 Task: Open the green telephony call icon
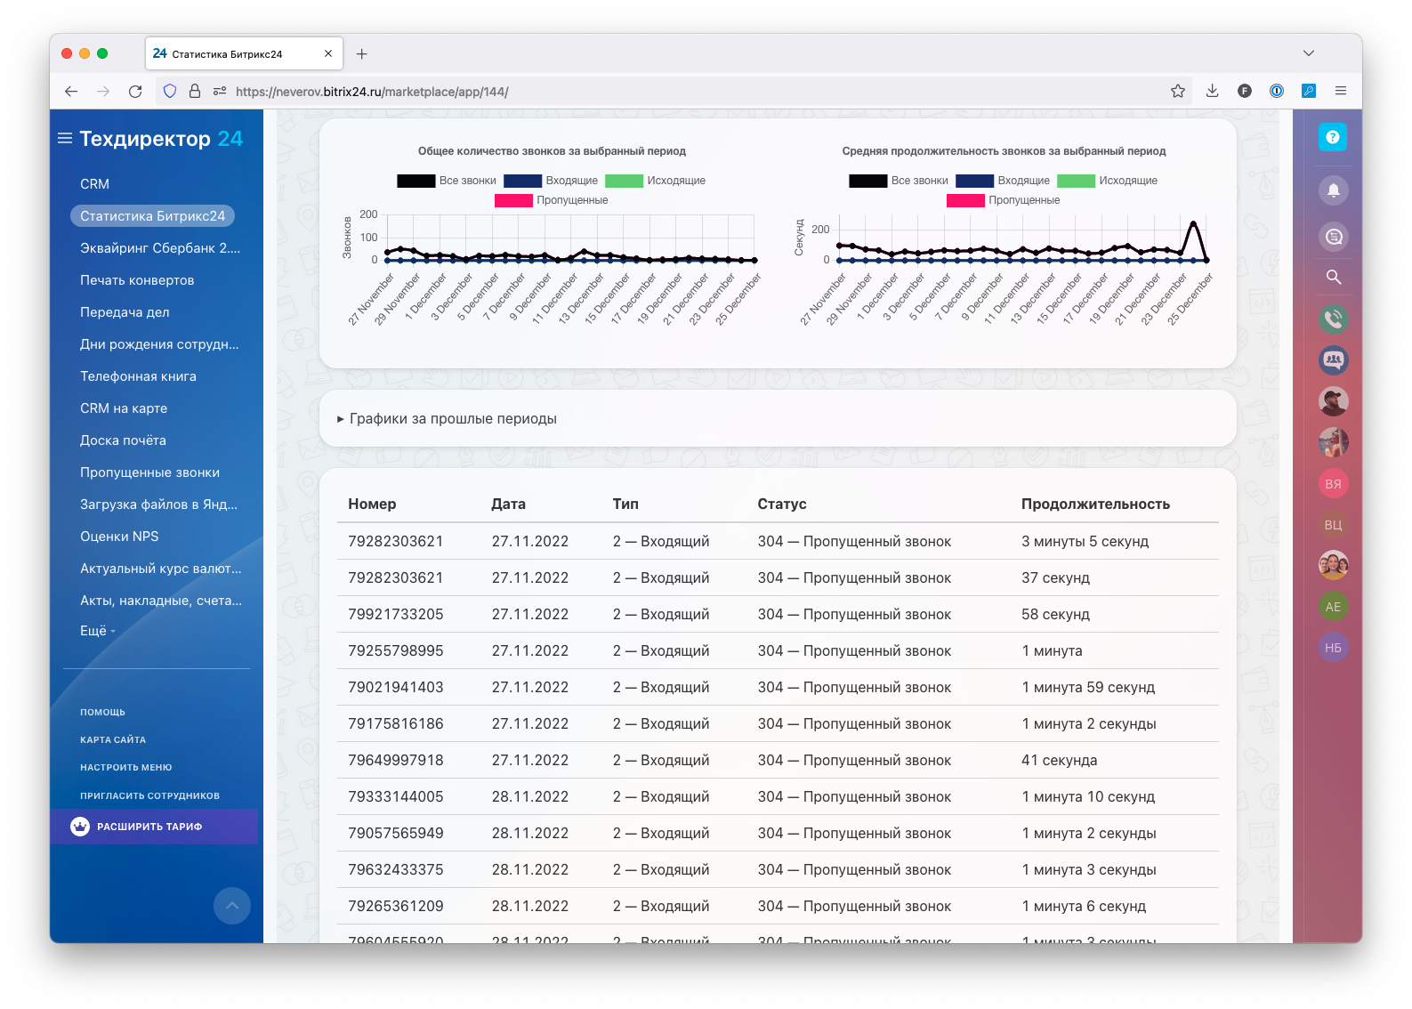pyautogui.click(x=1333, y=319)
